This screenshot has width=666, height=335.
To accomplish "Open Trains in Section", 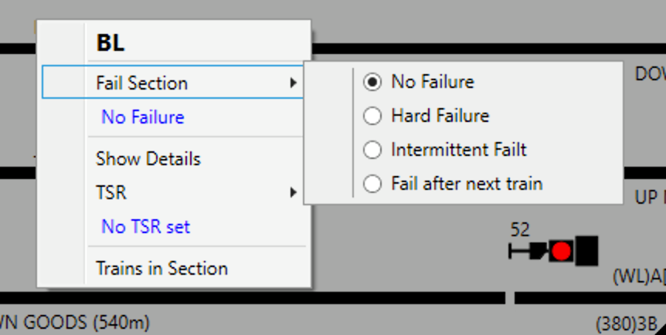I will (x=161, y=269).
